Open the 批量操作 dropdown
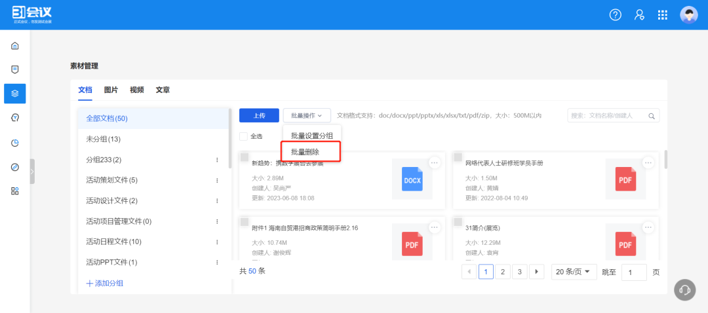708x313 pixels. click(307, 115)
